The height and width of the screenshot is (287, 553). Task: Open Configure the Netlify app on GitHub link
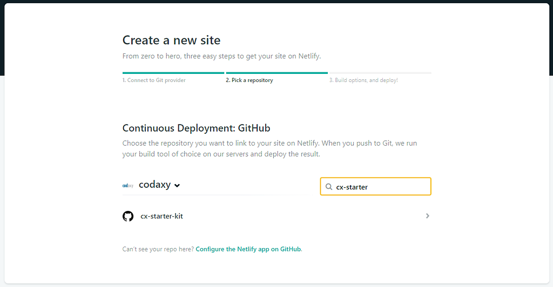pos(248,249)
